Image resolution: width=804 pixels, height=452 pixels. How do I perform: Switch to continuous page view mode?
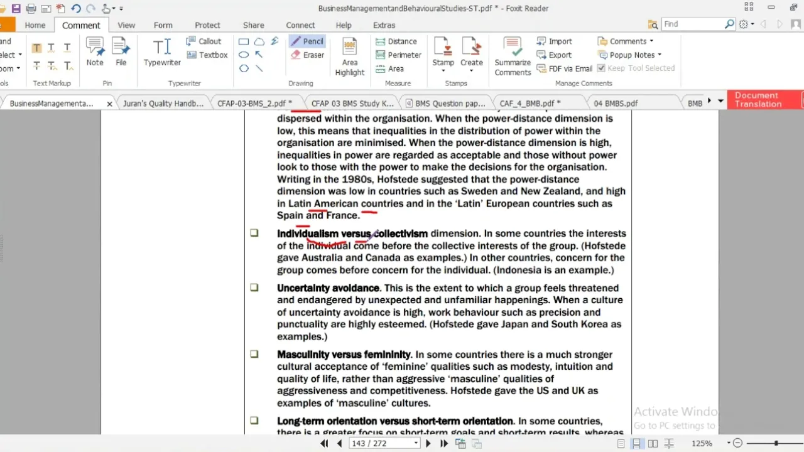click(x=636, y=443)
